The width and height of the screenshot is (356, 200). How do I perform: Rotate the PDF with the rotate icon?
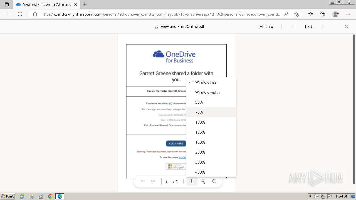[x=203, y=181]
